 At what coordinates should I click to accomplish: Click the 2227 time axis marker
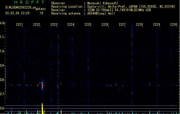tap(122, 25)
